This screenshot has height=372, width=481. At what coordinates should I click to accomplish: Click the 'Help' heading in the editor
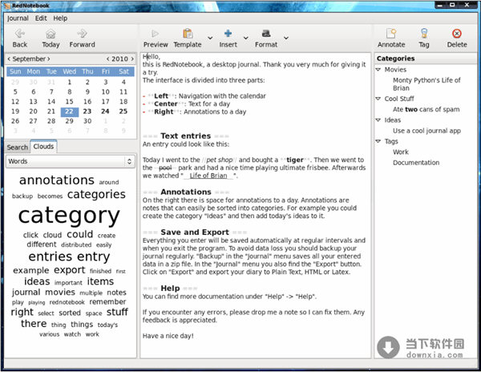(170, 289)
